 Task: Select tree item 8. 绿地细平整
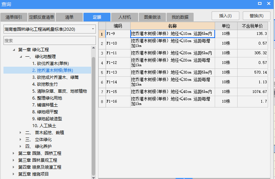click(45, 112)
